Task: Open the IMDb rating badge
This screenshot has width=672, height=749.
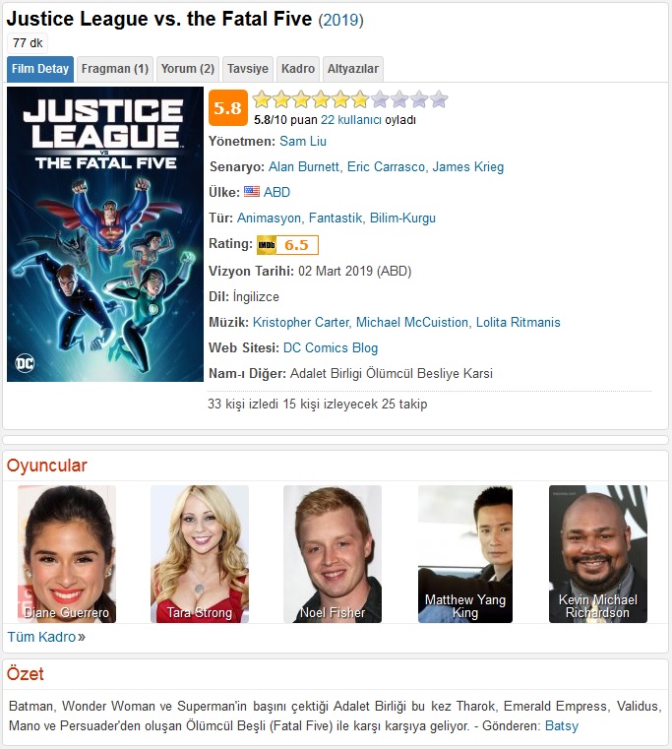Action: 287,245
